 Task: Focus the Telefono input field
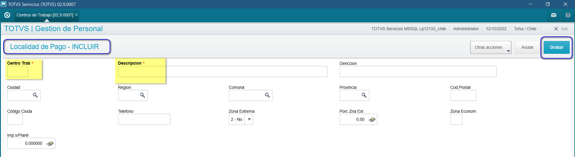click(144, 119)
